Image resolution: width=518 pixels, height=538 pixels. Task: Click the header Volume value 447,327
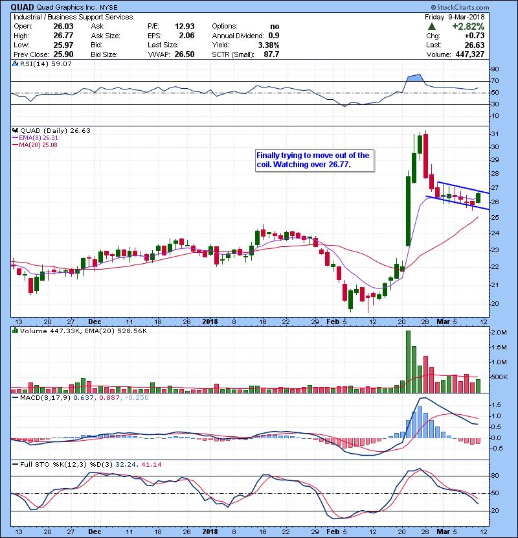click(470, 54)
